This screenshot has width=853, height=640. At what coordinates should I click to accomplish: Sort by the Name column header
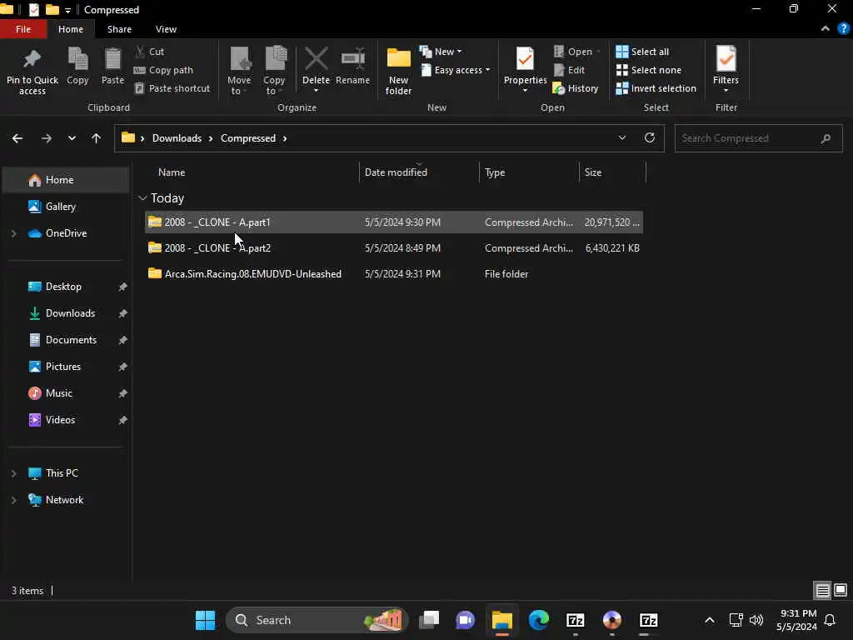point(172,172)
